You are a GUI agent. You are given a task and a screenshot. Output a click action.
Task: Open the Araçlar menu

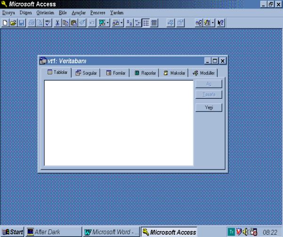pos(78,12)
